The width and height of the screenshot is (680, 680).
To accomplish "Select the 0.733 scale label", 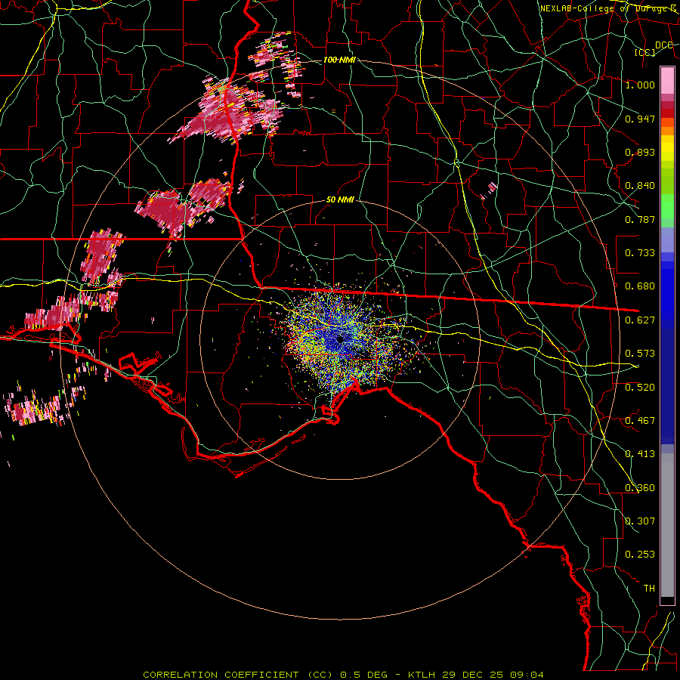I will click(640, 252).
